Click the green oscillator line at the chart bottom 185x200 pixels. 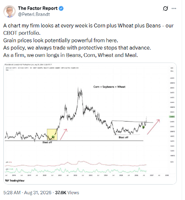pos(75,171)
